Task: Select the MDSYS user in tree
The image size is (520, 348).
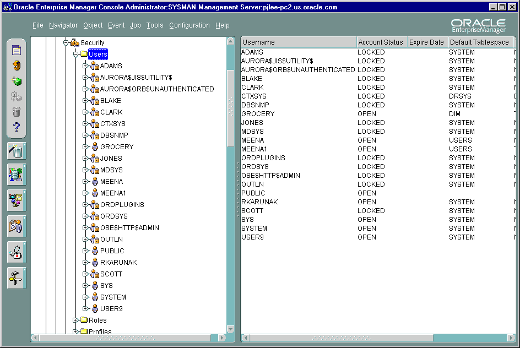Action: click(x=111, y=170)
